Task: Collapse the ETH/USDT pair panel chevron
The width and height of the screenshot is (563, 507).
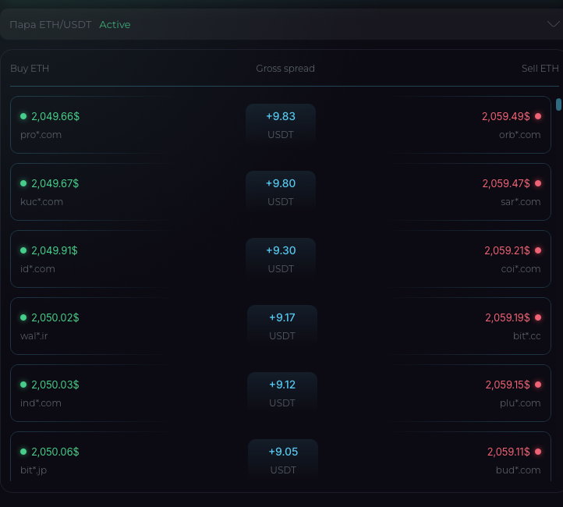Action: pyautogui.click(x=554, y=24)
